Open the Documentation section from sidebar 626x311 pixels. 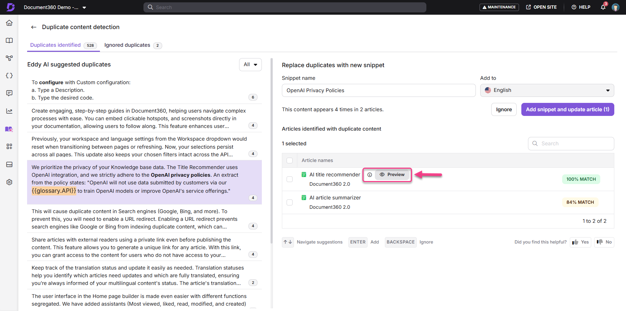(x=9, y=40)
